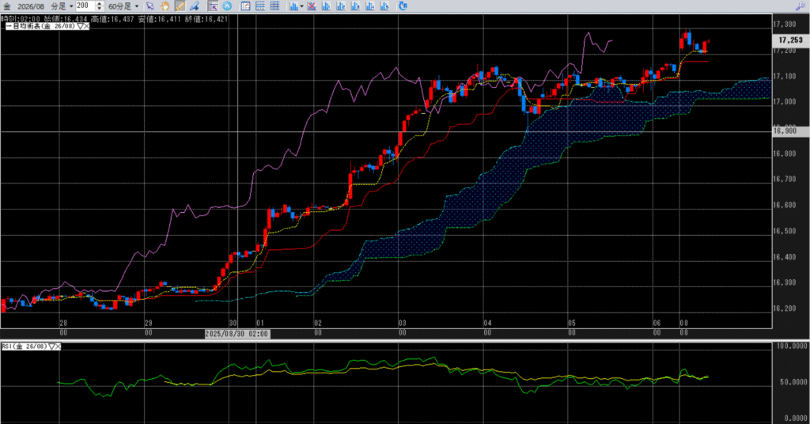Activate the hand pan tool
810x424 pixels.
tap(164, 6)
